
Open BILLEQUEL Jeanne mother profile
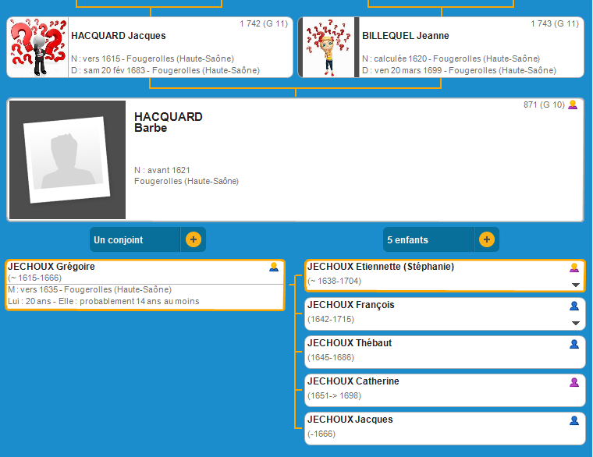click(406, 36)
